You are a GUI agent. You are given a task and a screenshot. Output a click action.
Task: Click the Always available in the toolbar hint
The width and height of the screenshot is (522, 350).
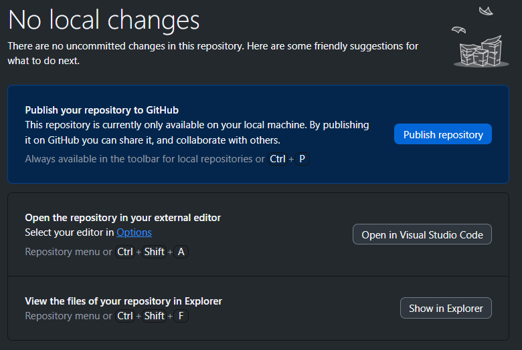point(145,159)
